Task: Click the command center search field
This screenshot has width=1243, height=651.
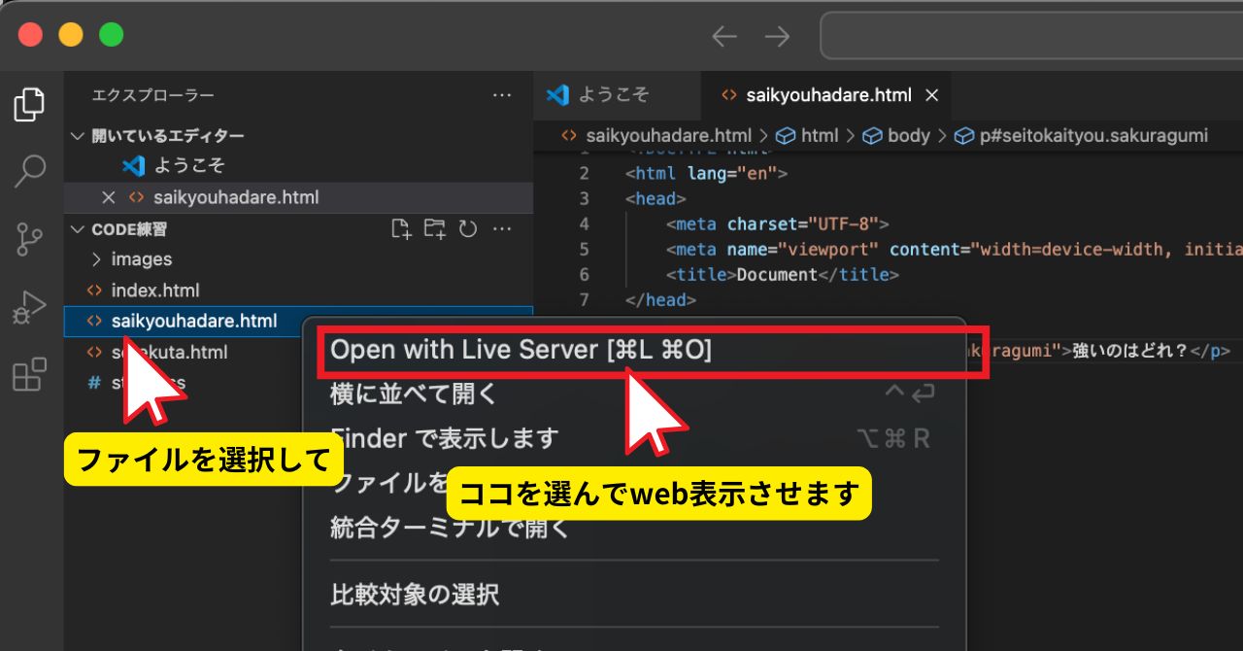Action: [x=1031, y=37]
